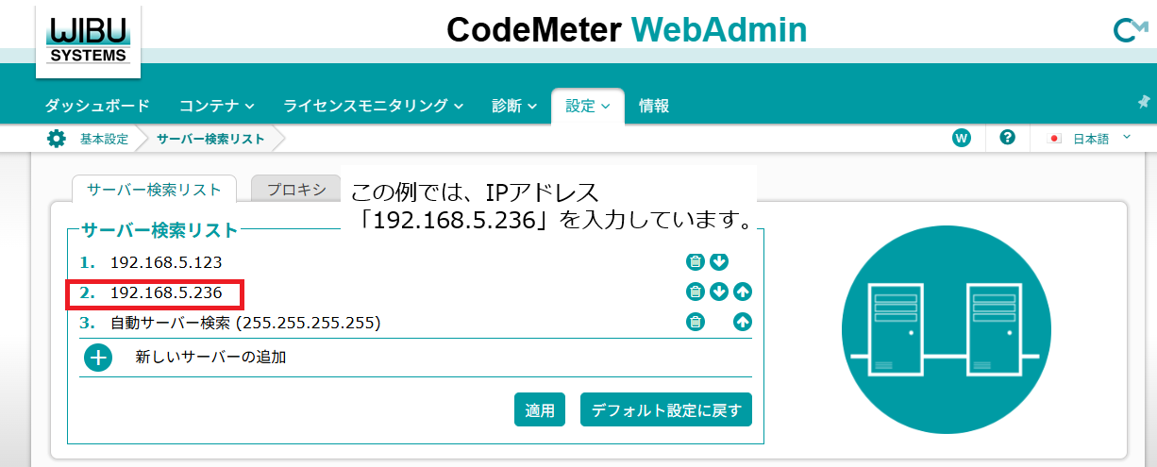Viewport: 1157px width, 467px height.
Task: Click the pin icon in navigation bar
Action: (1144, 102)
